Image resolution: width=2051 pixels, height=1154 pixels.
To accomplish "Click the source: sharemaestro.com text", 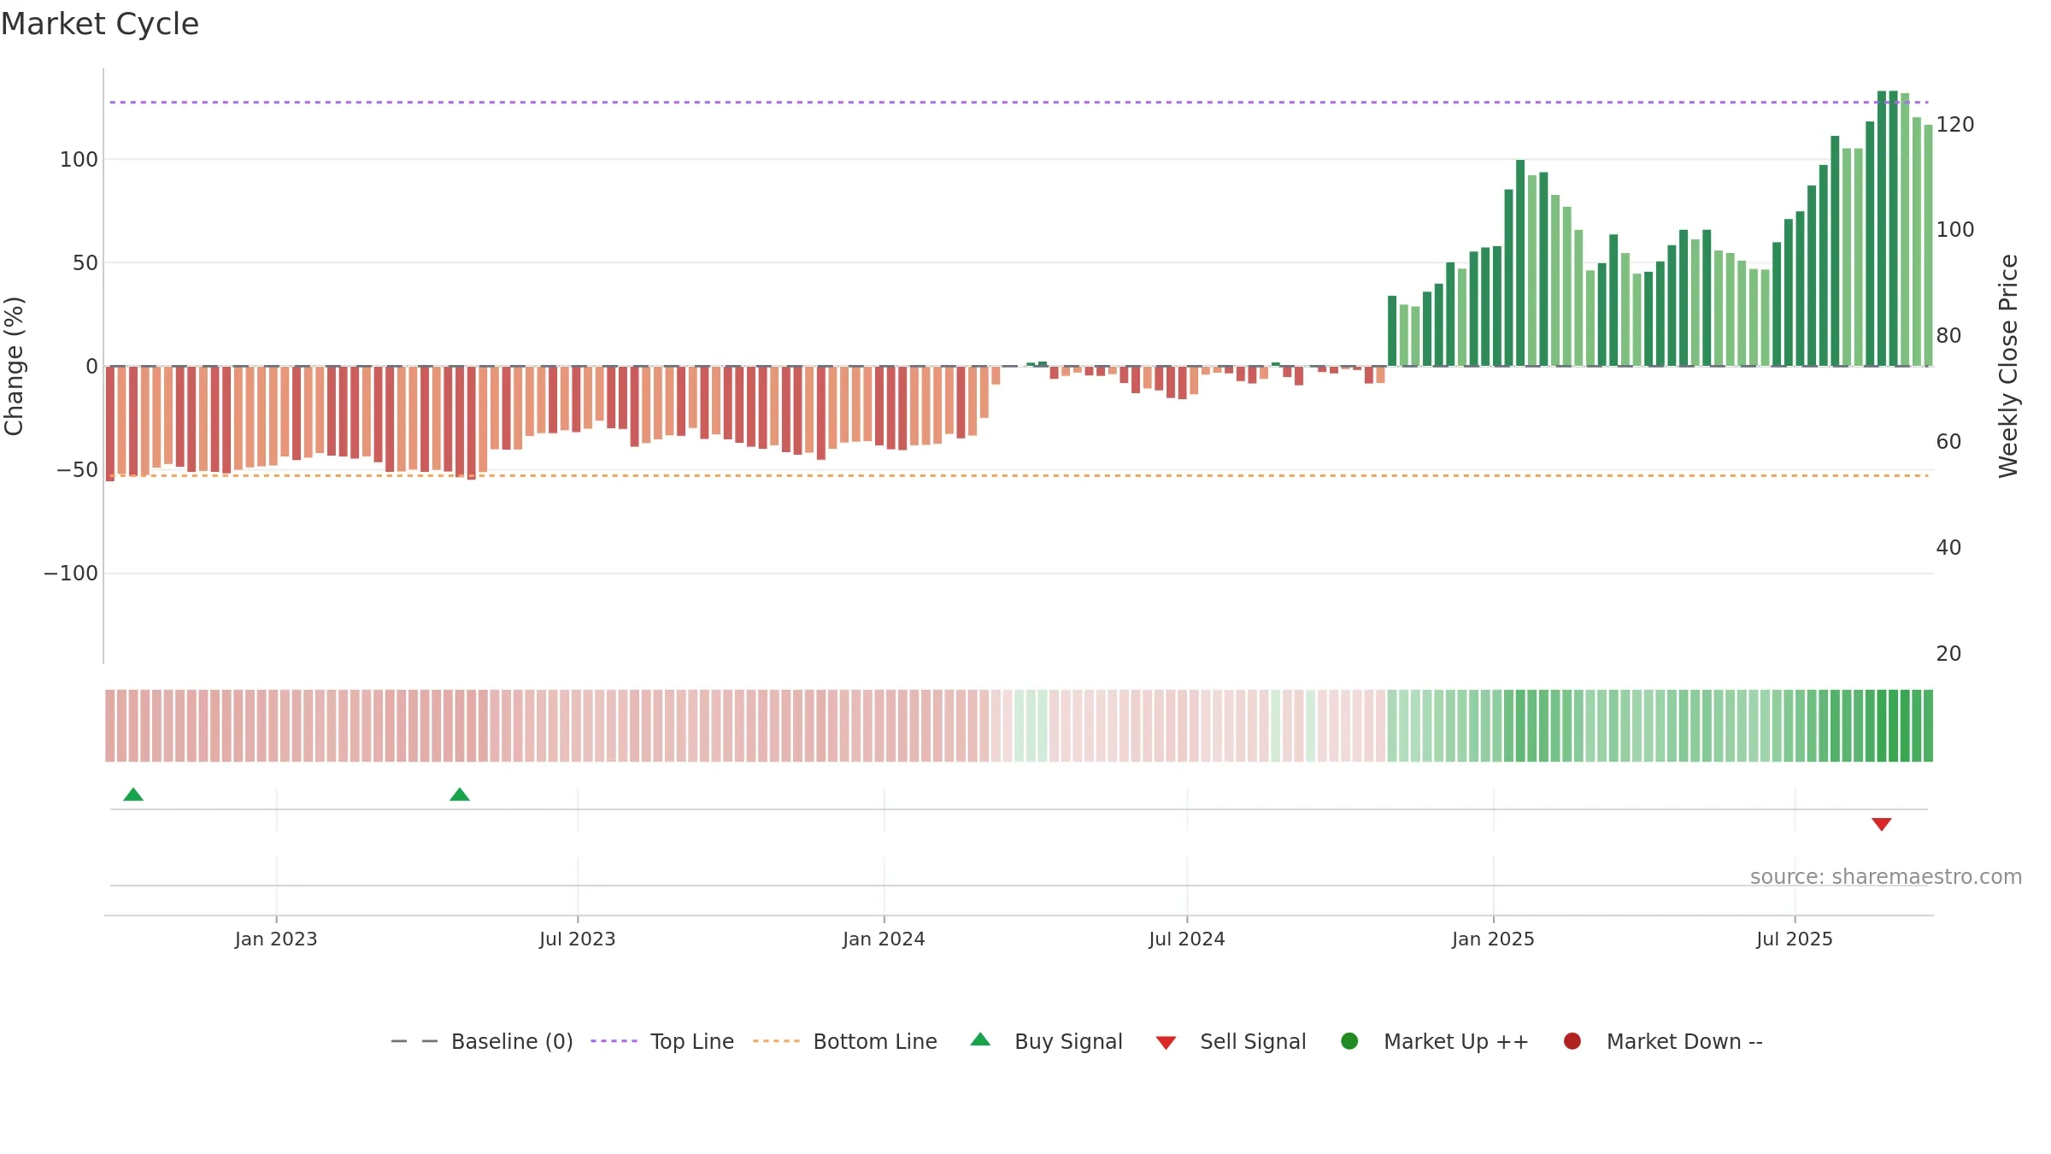I will pos(1886,877).
